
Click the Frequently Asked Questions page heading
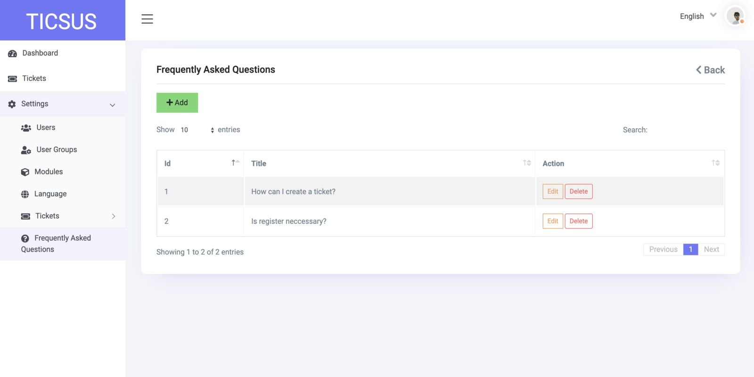[x=216, y=70]
